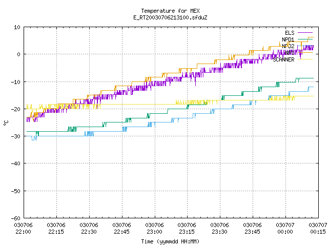The height and width of the screenshot is (246, 328).
Task: Click the date label '030707' above '00:00'
Action: (285, 225)
